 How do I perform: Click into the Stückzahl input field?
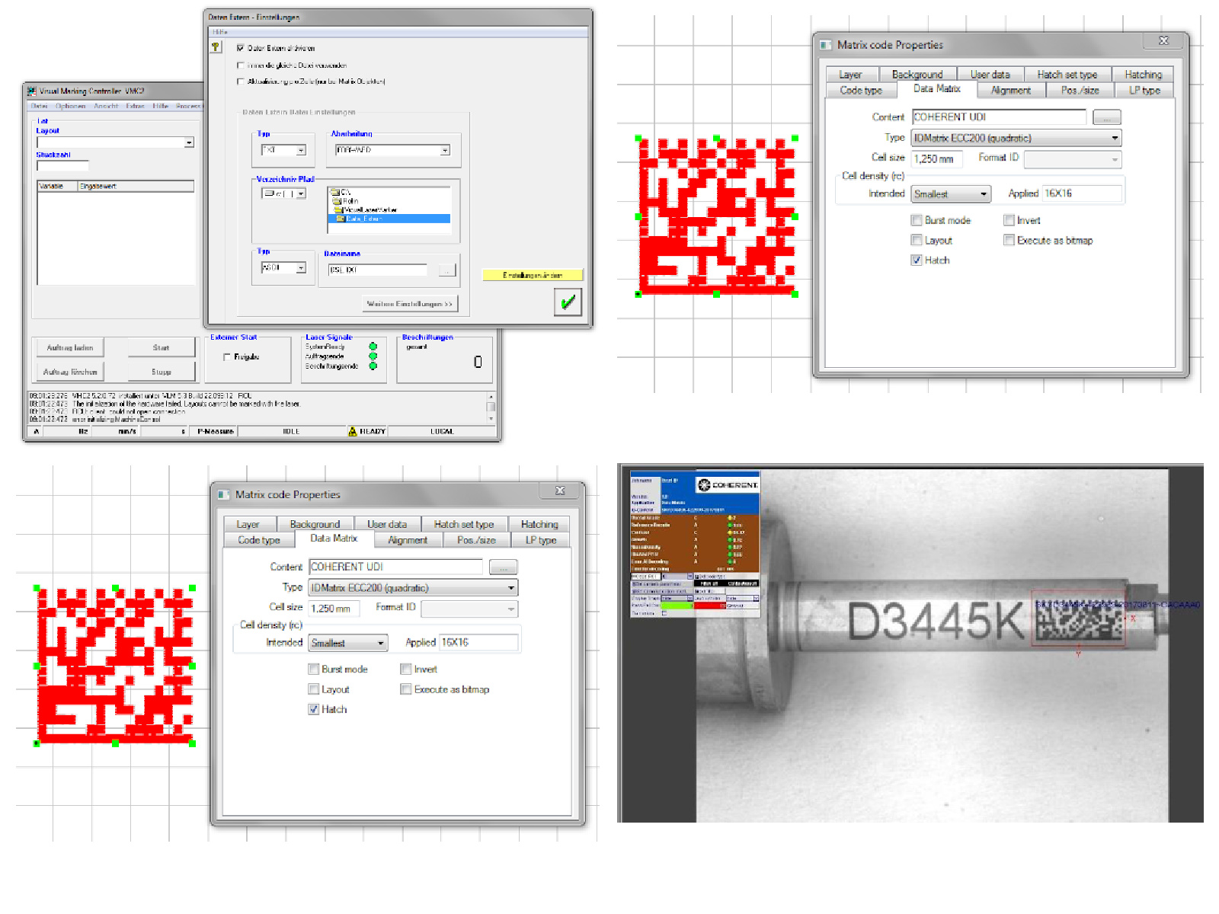tap(62, 165)
